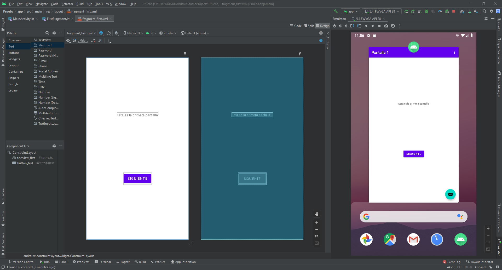Open the orientation for preview dropdown
Image resolution: width=502 pixels, height=270 pixels.
(x=109, y=33)
